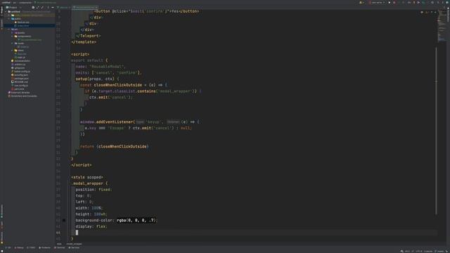Expand the node_modules folder arrow
The height and width of the screenshot is (253, 450).
tap(9, 15)
